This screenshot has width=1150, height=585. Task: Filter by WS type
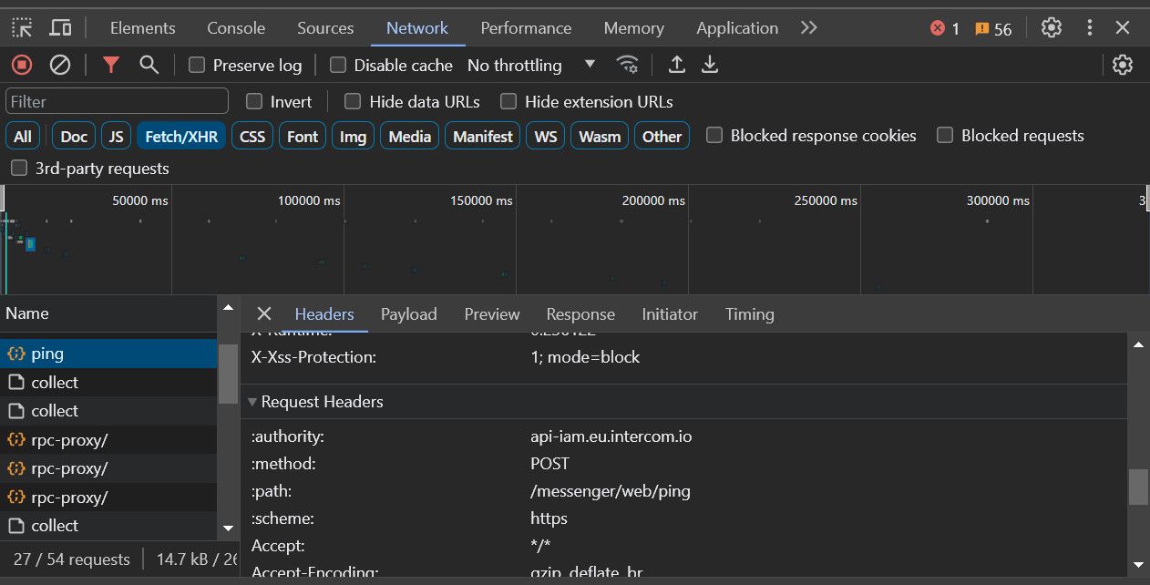[x=546, y=137]
